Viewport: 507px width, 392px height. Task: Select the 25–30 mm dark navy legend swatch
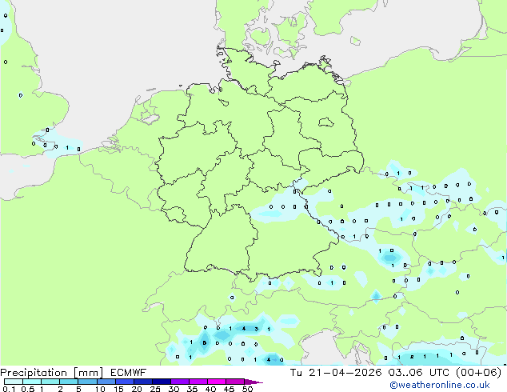click(162, 382)
